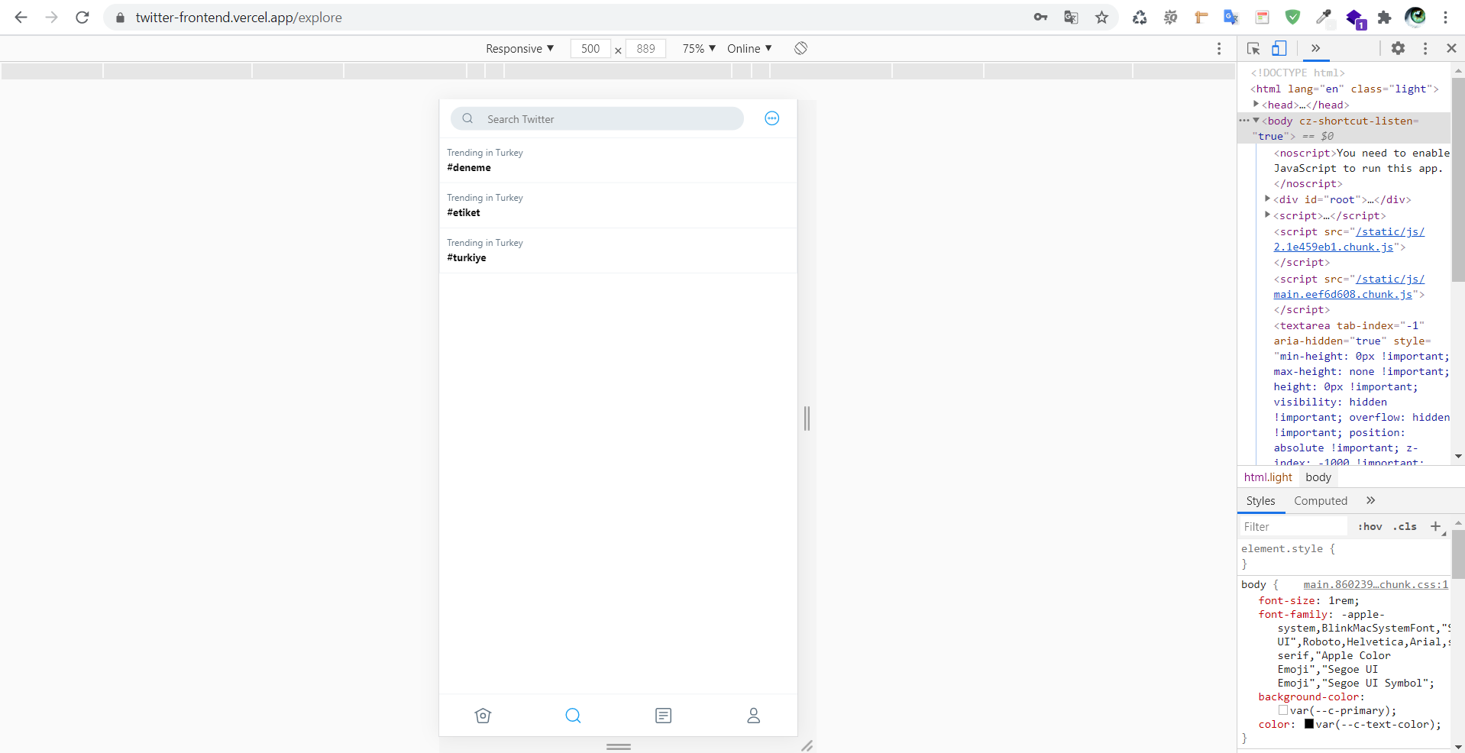Collapse the body element node
The height and width of the screenshot is (753, 1465).
tap(1256, 120)
